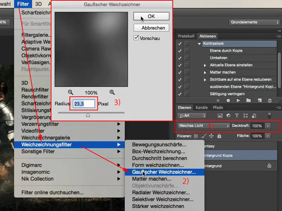Expand the Matter machen action step
Screen dimensions: 282x211
click(x=205, y=72)
